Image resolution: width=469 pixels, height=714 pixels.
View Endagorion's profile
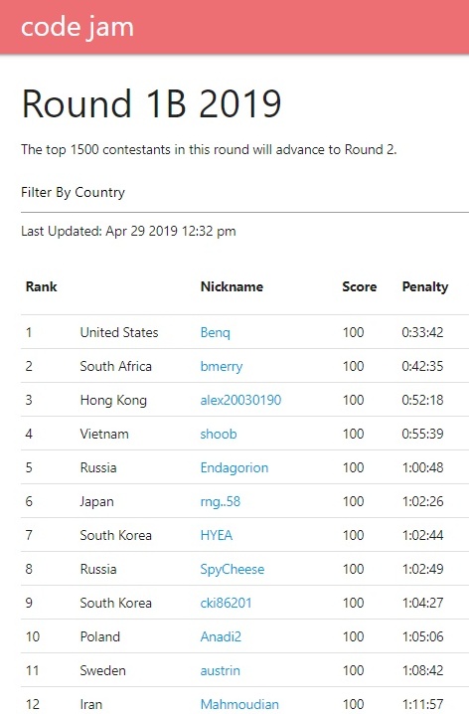[234, 468]
